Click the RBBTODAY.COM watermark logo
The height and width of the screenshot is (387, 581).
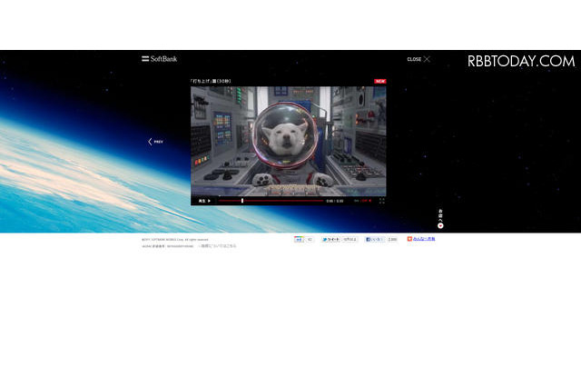pyautogui.click(x=521, y=61)
